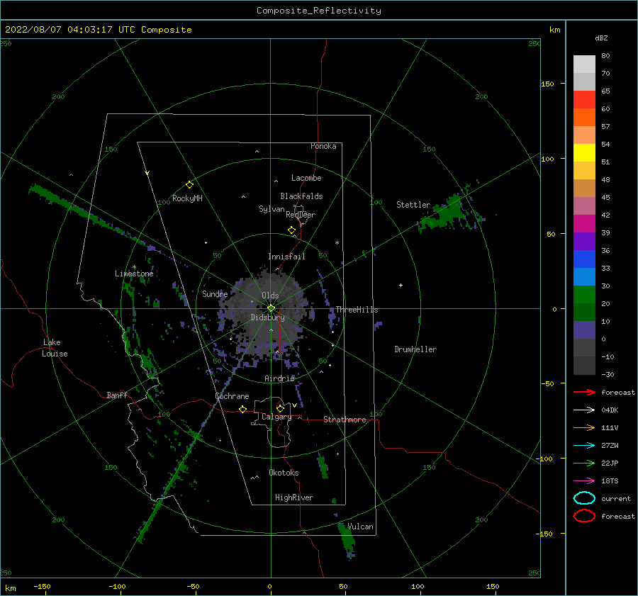Pick the violet 39 dBZ color swatch

pos(584,241)
